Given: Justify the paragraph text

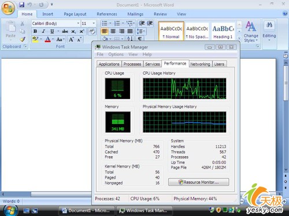Looking at the screenshot, I should click(x=130, y=31).
